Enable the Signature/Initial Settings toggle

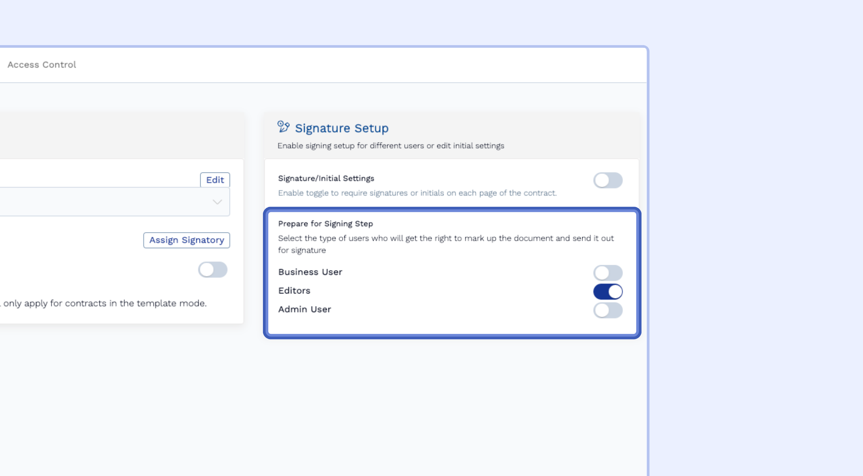[607, 180]
